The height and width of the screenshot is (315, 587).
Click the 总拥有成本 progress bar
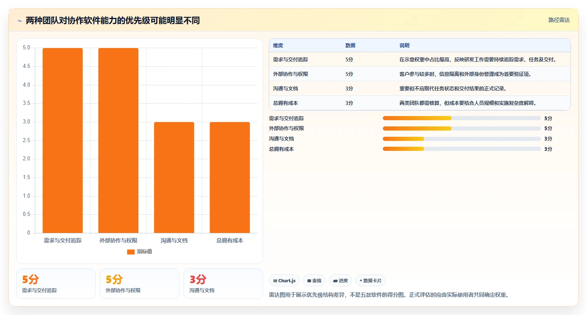coord(462,149)
